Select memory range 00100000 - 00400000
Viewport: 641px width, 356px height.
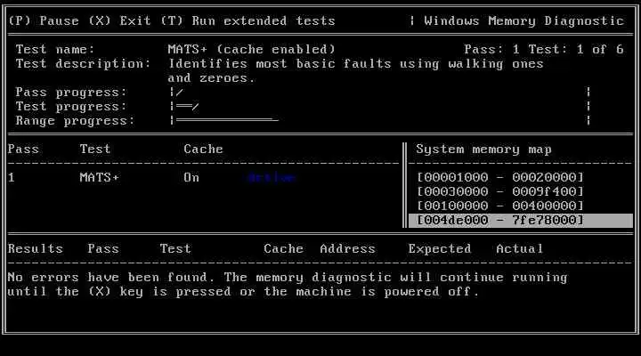coord(500,206)
